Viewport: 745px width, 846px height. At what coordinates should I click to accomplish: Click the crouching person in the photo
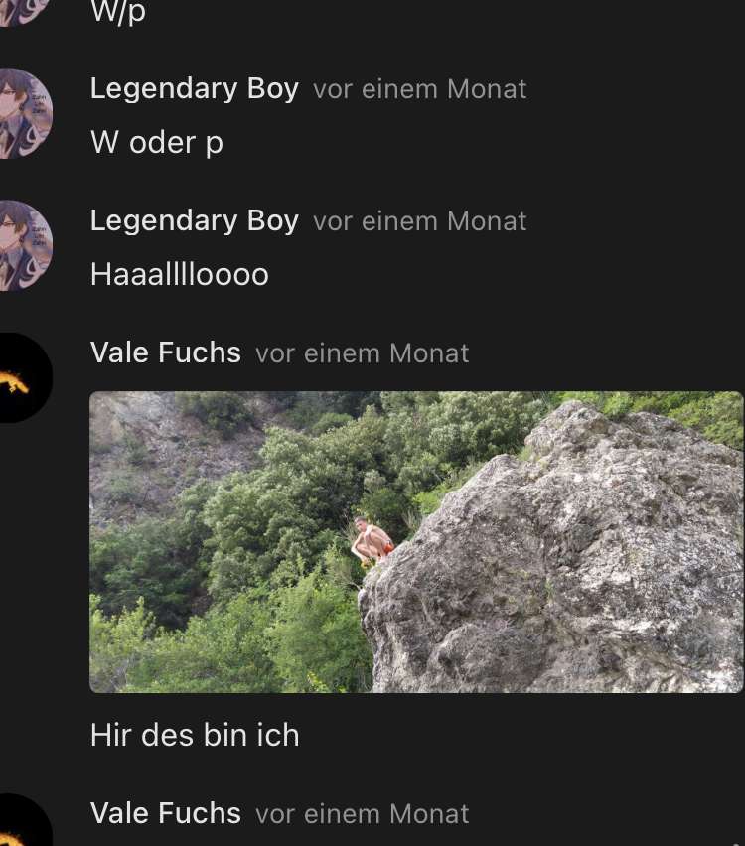372,541
